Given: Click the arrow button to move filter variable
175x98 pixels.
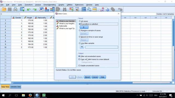Looking at the screenshot, I should (82, 47).
